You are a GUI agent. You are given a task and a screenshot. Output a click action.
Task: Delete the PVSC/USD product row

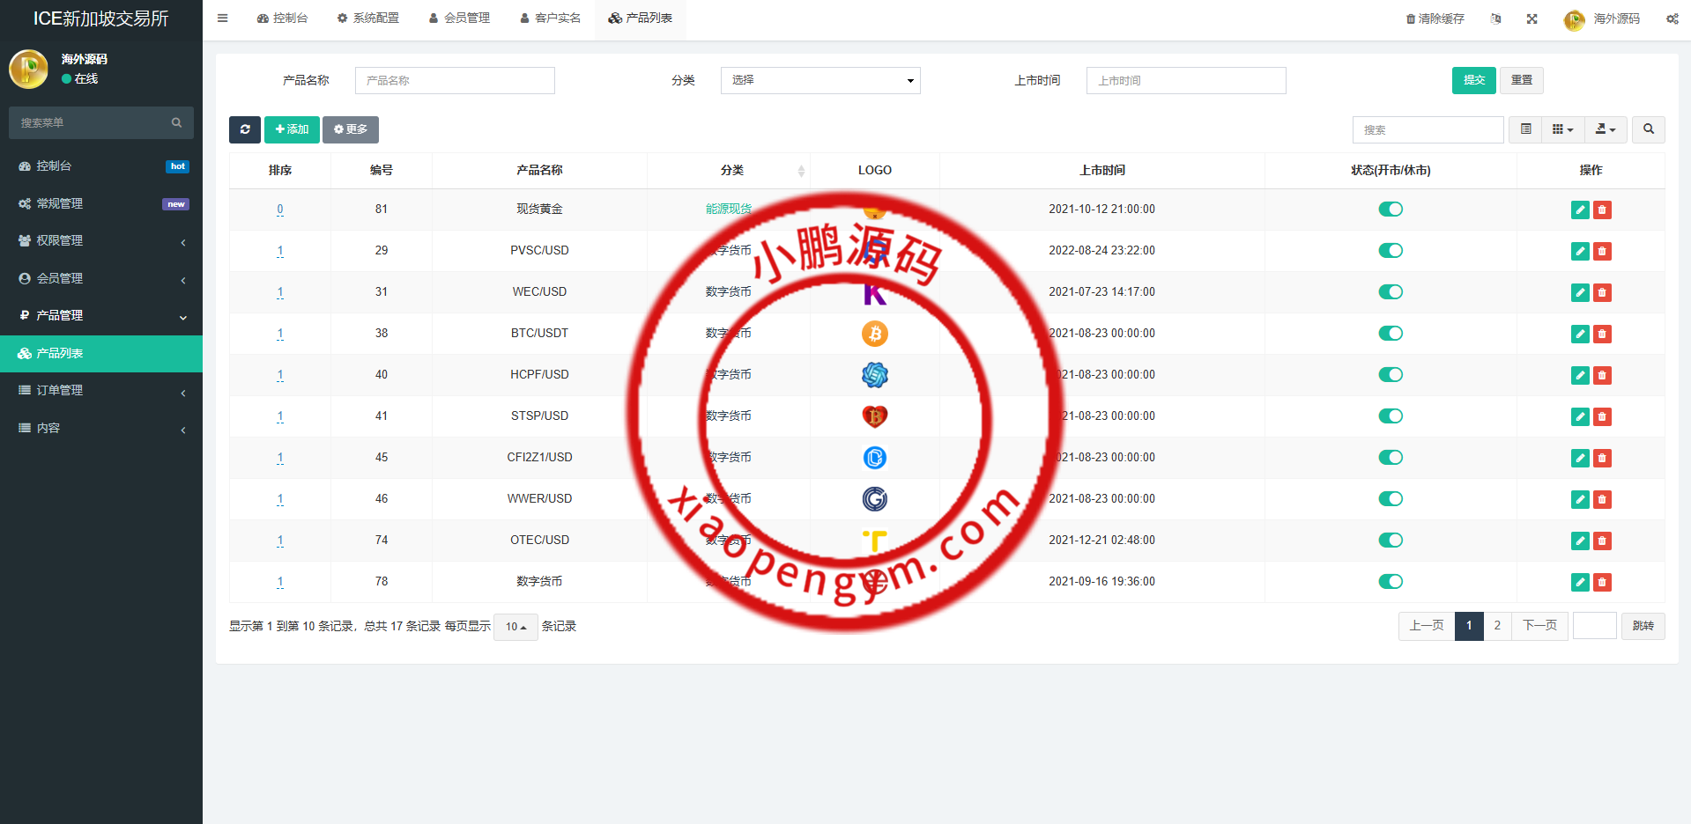coord(1602,251)
